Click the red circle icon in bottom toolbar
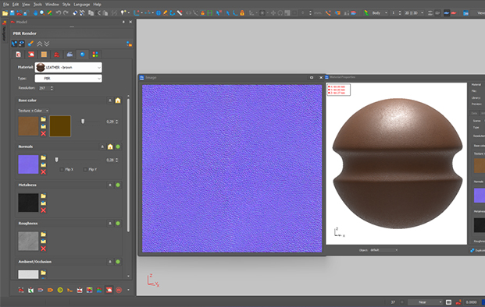This screenshot has width=485, height=307. pos(119,290)
